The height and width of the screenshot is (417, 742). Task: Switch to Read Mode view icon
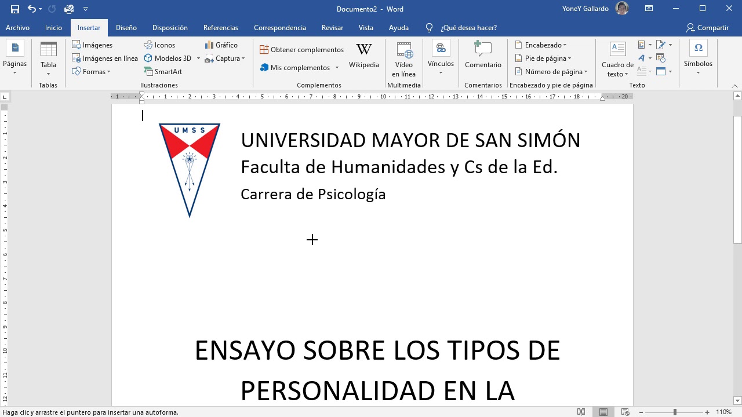[581, 412]
